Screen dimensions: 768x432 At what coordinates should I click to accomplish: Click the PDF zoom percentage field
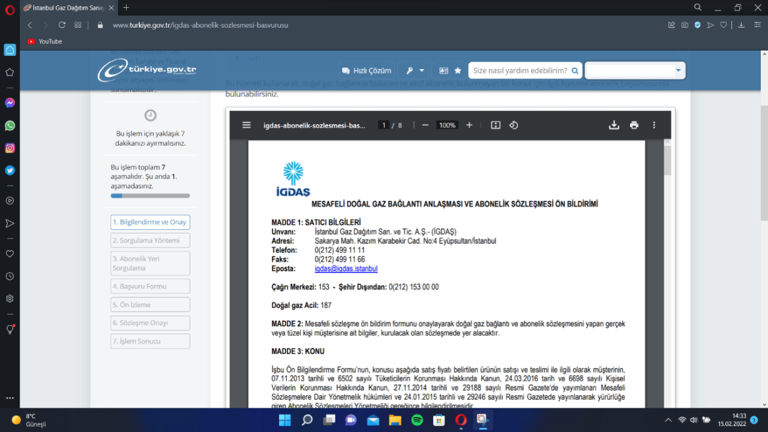coord(447,125)
